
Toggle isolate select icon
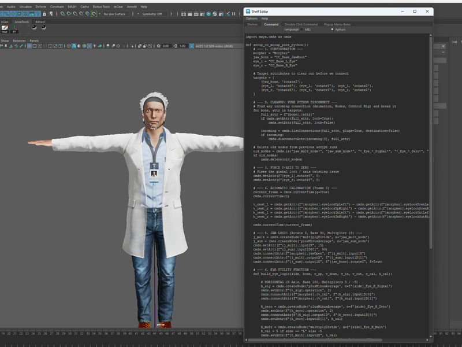tap(132, 46)
